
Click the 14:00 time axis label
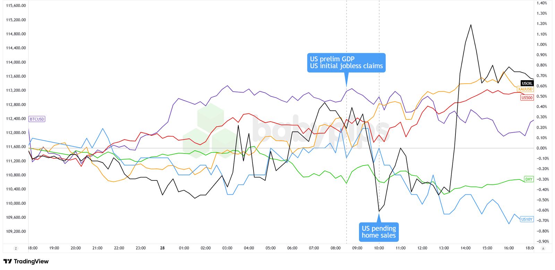[466, 248]
